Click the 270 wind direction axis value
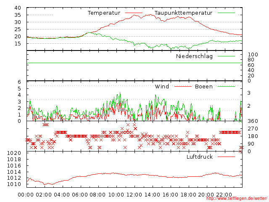 coord(253,129)
